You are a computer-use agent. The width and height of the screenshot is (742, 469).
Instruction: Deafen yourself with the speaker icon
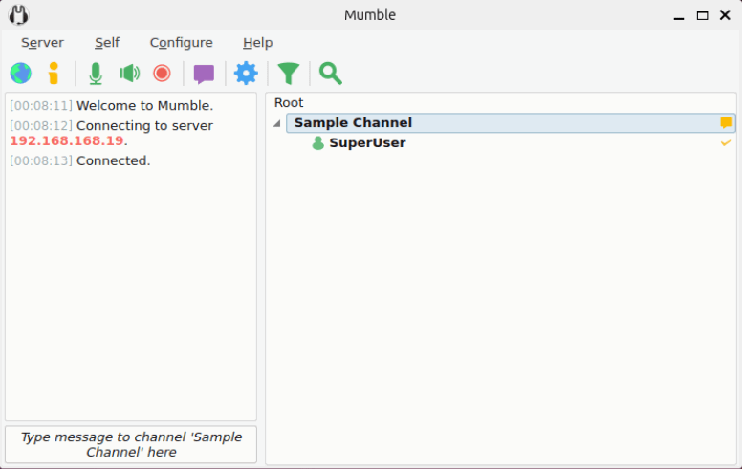click(x=129, y=74)
